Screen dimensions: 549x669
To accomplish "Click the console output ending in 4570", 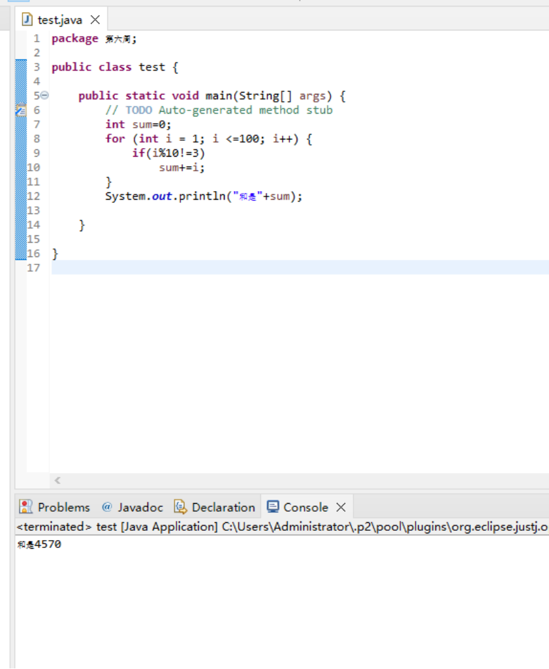I will [39, 545].
